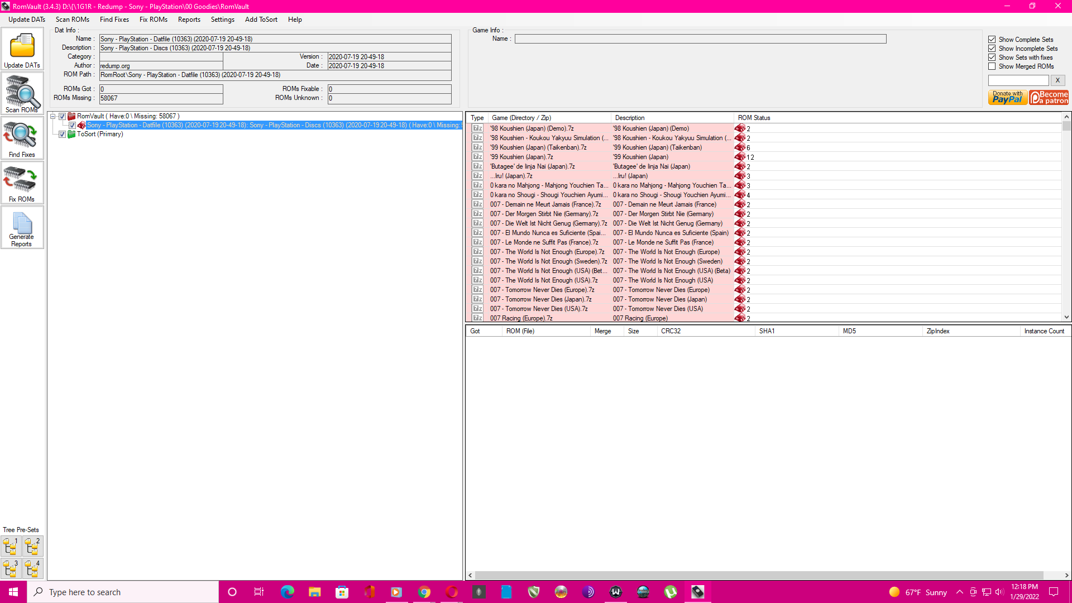Sort by the Description column header

[672, 118]
